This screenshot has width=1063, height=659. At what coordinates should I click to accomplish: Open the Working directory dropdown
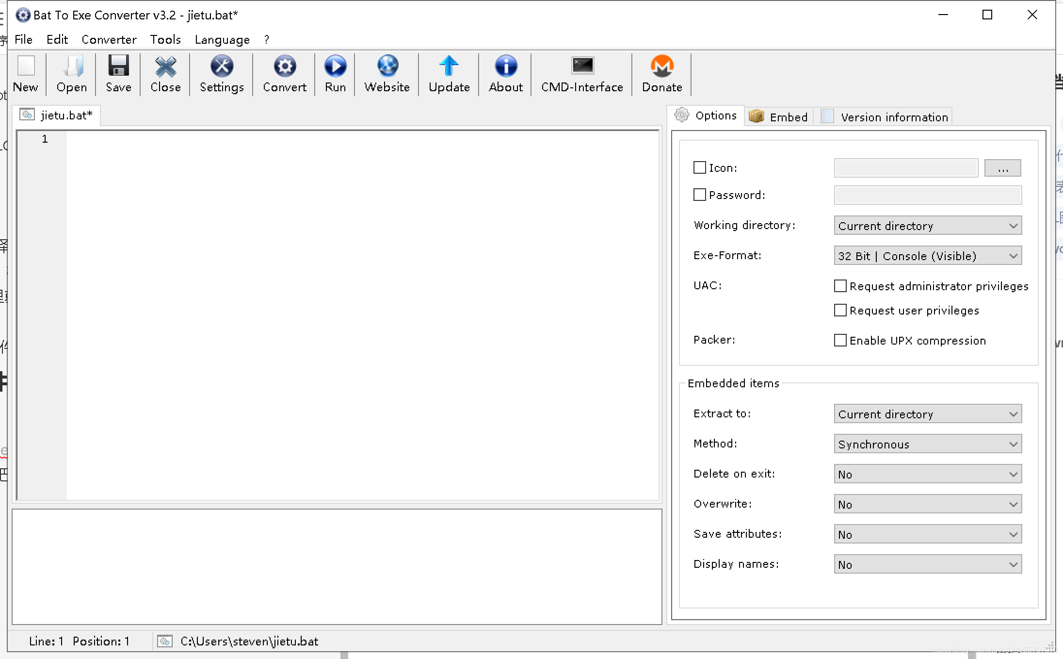pyautogui.click(x=927, y=226)
